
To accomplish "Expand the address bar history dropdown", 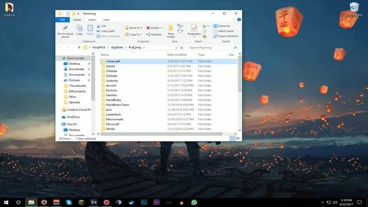I will point(177,48).
